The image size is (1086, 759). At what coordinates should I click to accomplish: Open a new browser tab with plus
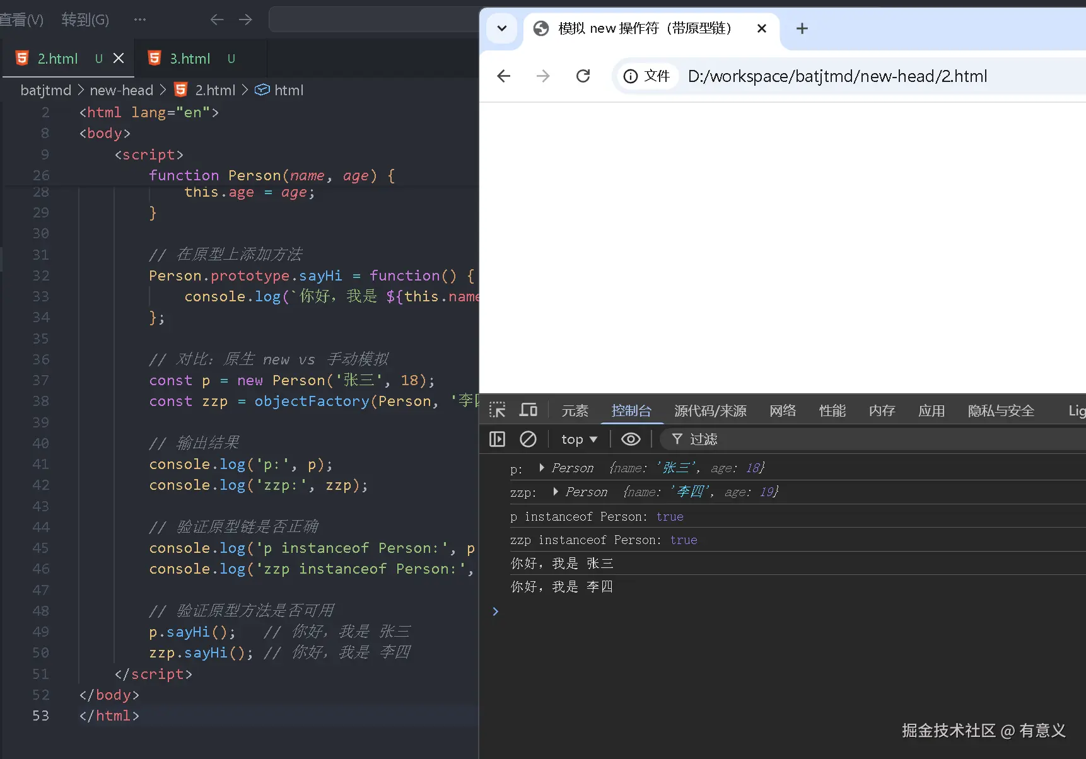click(x=802, y=28)
